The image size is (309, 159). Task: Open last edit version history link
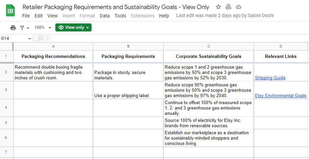(x=225, y=15)
